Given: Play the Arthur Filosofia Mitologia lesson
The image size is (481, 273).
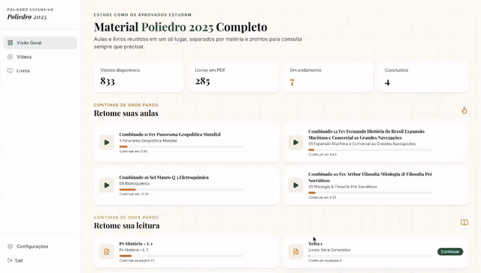Looking at the screenshot, I should coord(295,185).
